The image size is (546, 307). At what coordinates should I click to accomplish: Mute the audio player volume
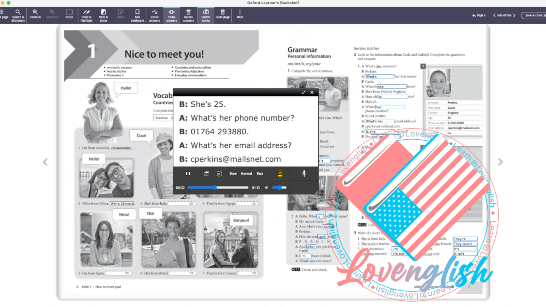pos(266,188)
